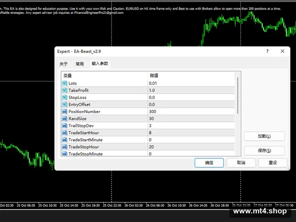Screen dimensions: 296x222
Task: Click the 25 Oct 06:30 chart time label
Action: click(26, 205)
